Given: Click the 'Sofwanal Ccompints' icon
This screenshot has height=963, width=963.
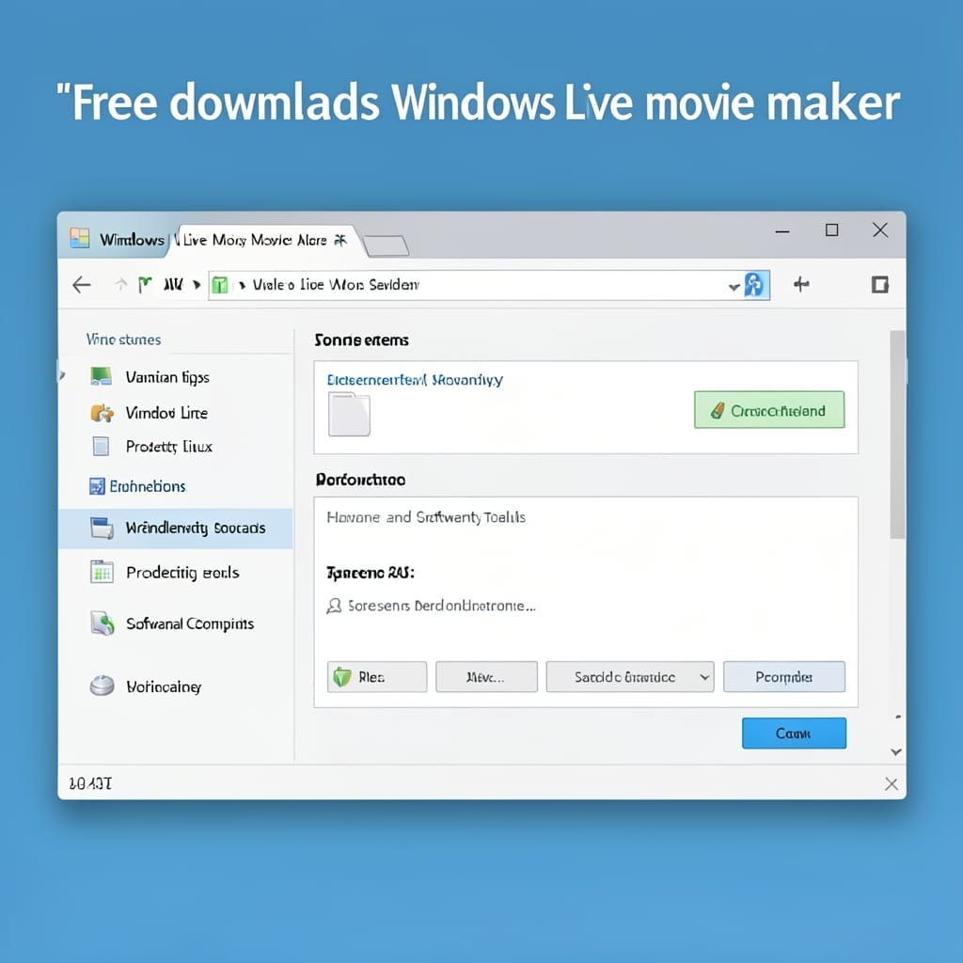Looking at the screenshot, I should tap(103, 624).
